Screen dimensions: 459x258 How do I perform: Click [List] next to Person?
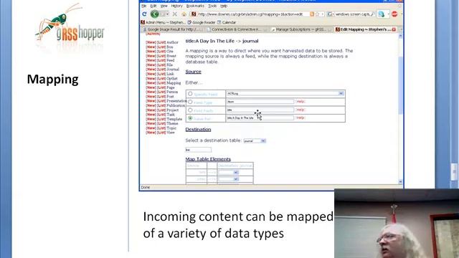click(x=161, y=92)
